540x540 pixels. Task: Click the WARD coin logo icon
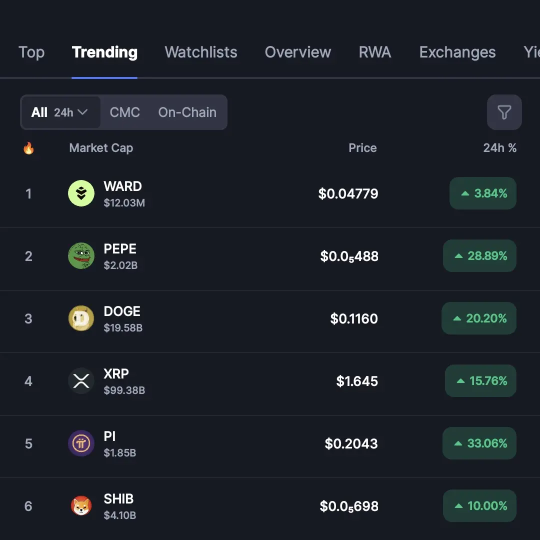(81, 193)
